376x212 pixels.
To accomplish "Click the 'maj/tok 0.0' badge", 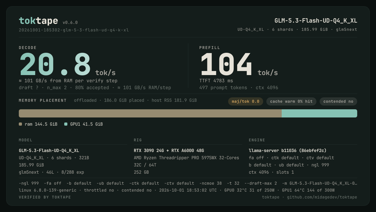I will pos(246,101).
